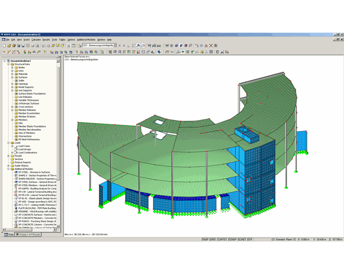Viewport: 344px width, 275px height.
Task: Close the navigator panel
Action: 60,57
